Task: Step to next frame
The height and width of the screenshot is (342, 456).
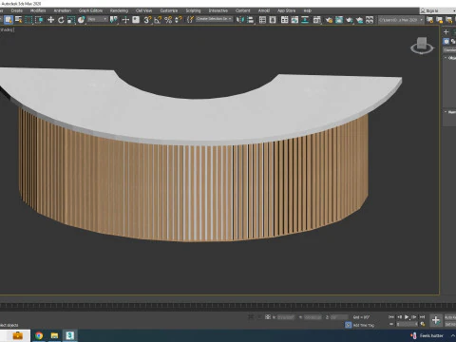Action: (414, 316)
